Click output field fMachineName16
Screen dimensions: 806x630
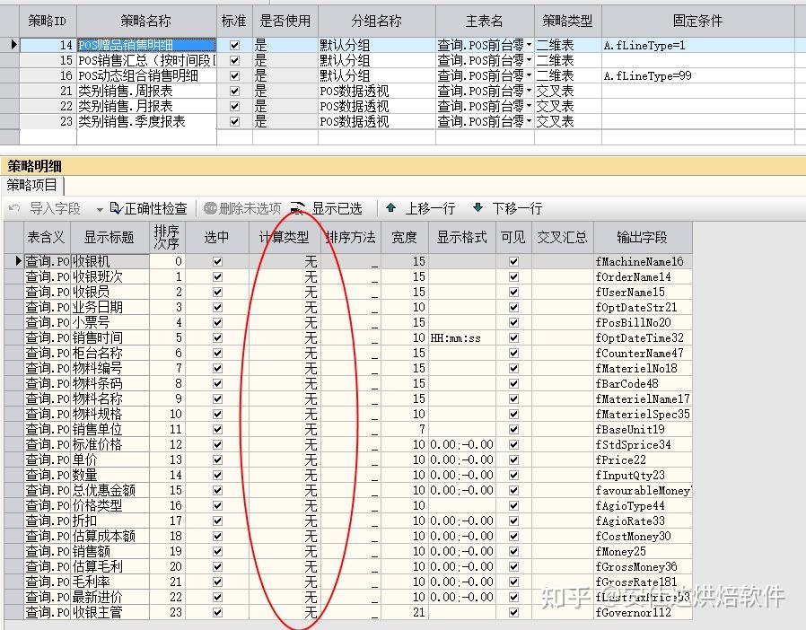tap(643, 261)
